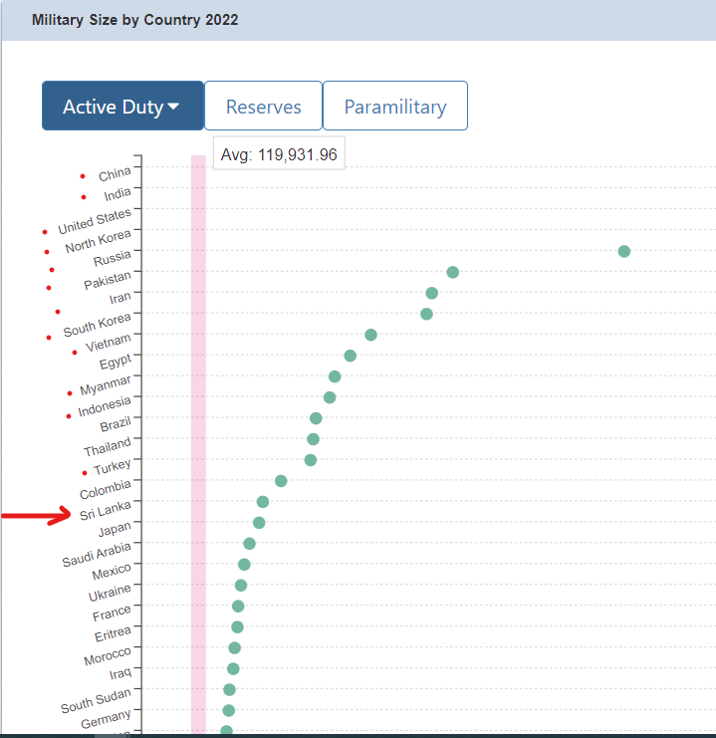Select the Iran axis label

click(120, 298)
